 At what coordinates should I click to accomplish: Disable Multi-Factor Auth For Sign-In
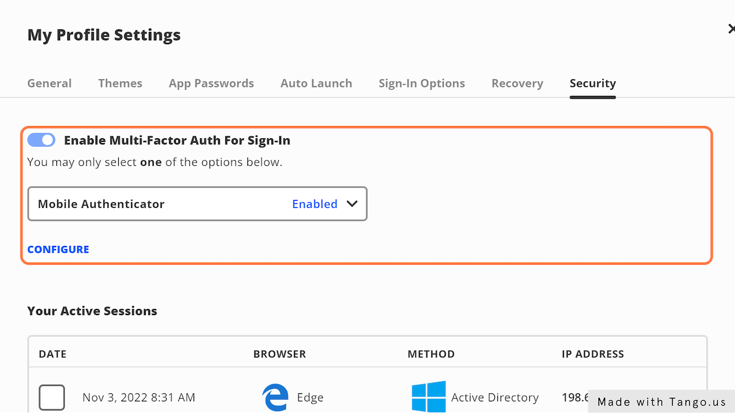tap(40, 140)
